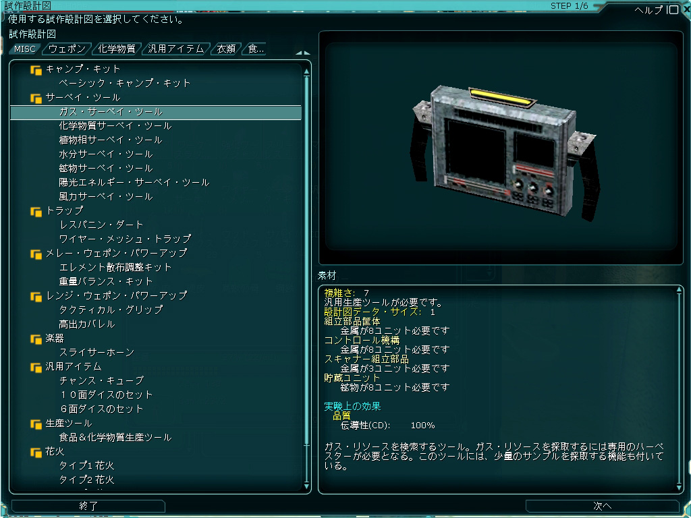This screenshot has width=691, height=518.
Task: Click the 生産ツール category label
Action: 68,424
